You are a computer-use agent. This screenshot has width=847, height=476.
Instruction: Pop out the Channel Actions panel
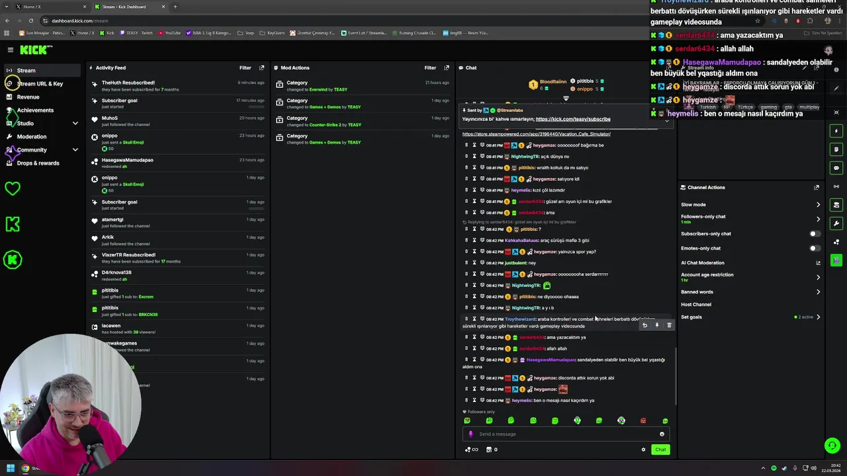tap(817, 187)
